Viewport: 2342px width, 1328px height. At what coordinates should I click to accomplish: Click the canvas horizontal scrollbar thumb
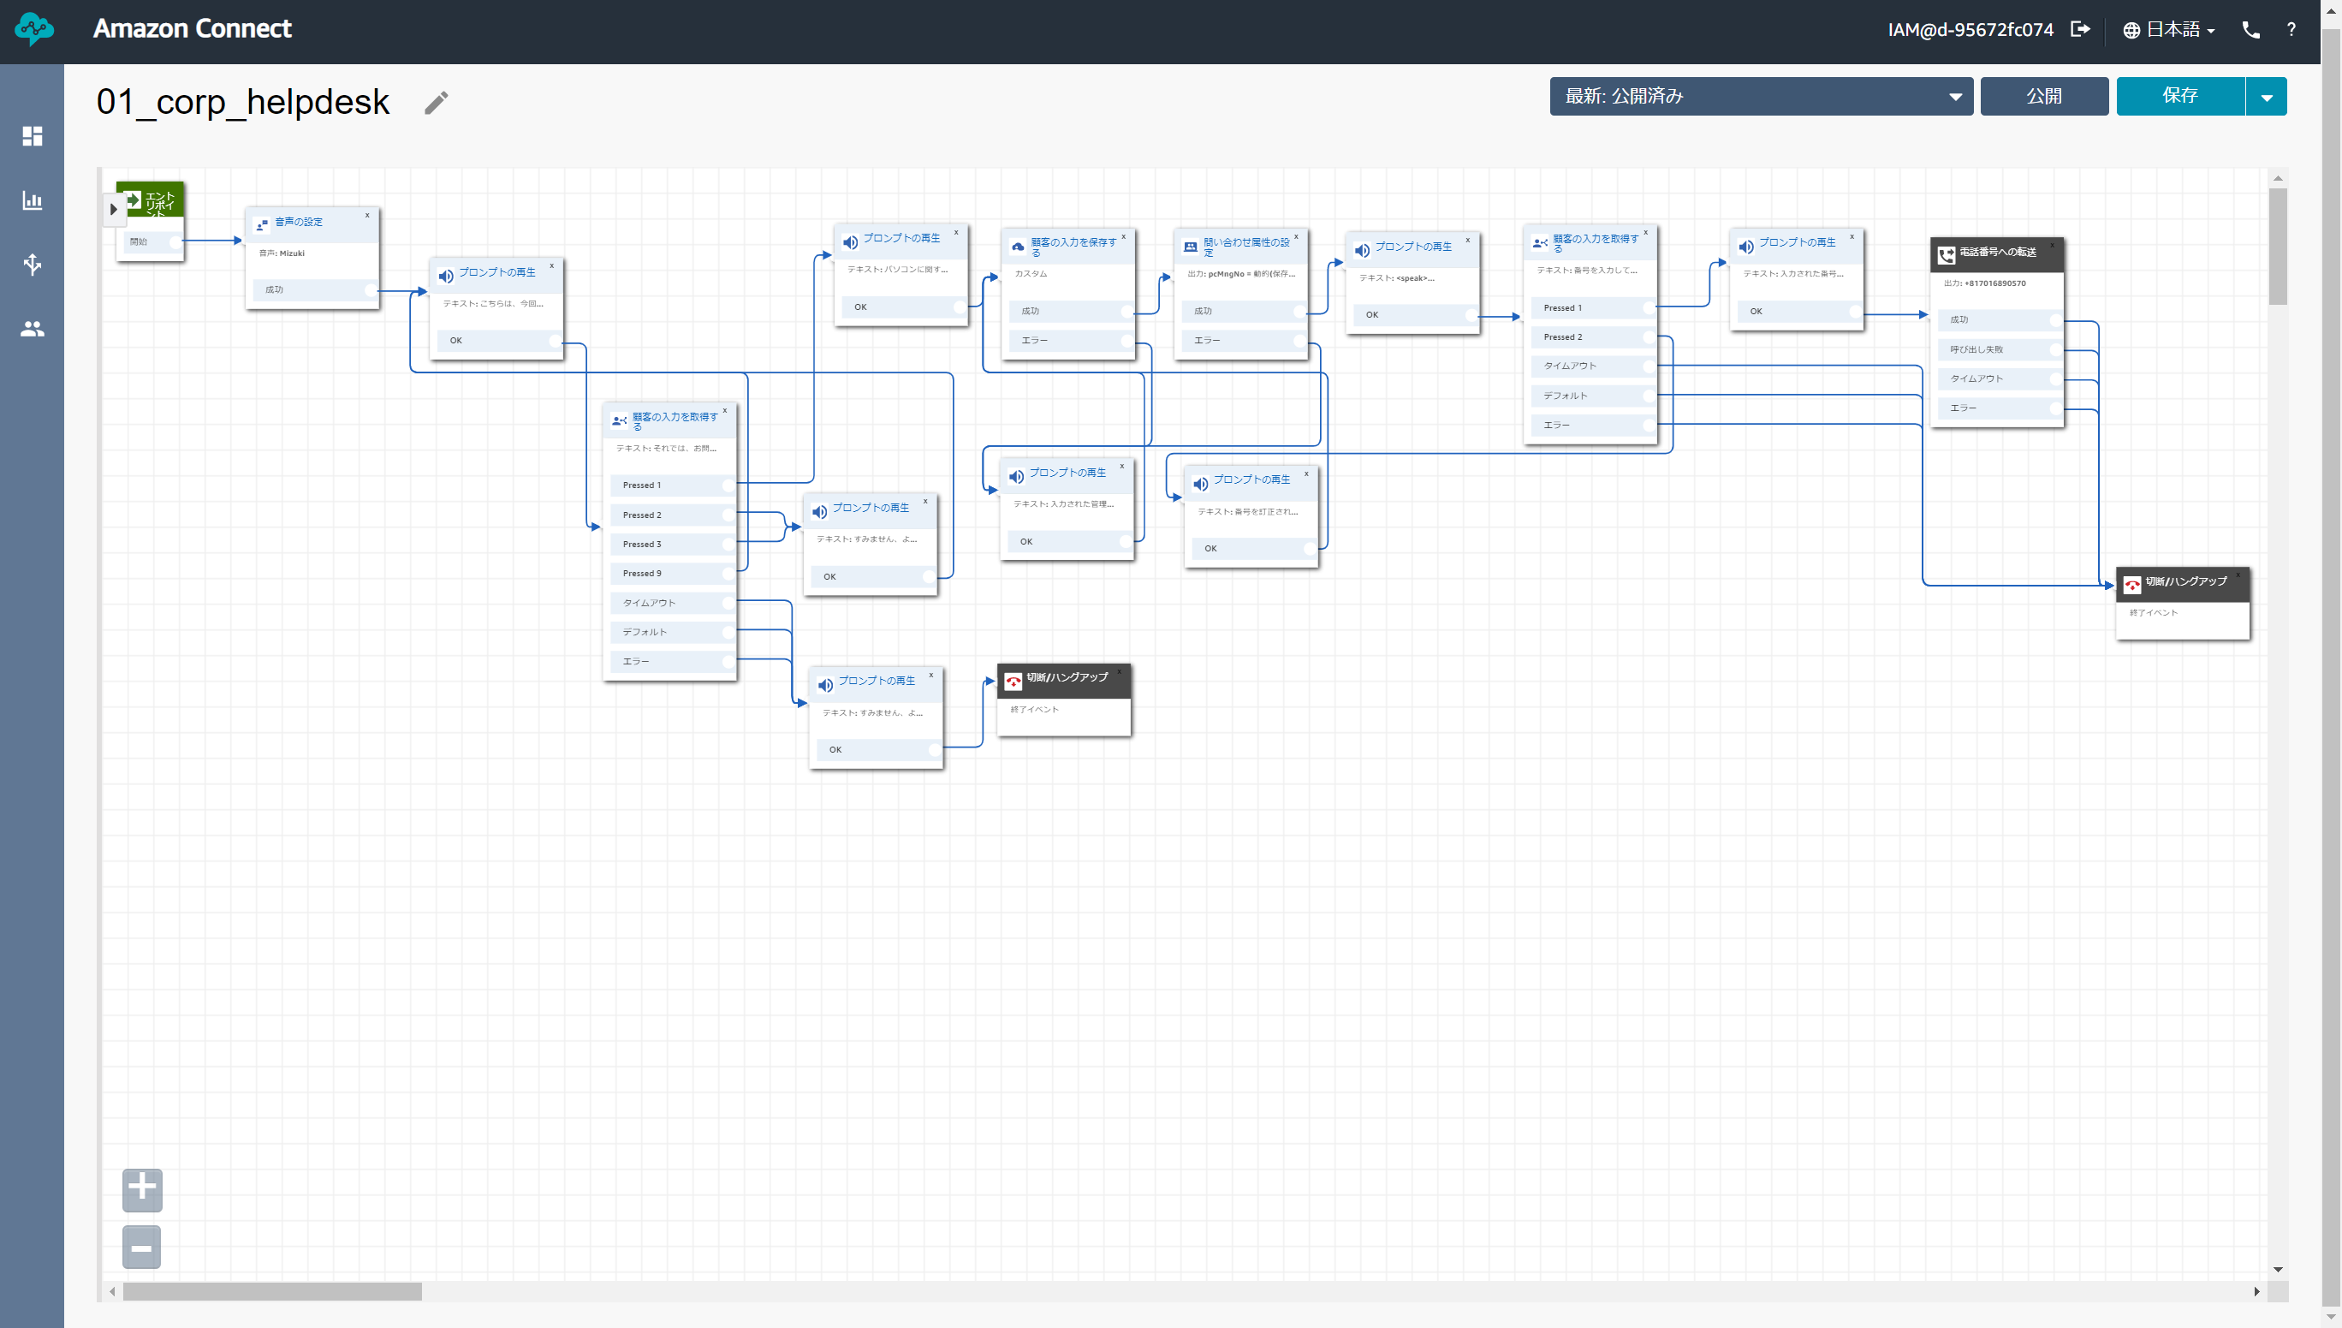[272, 1291]
